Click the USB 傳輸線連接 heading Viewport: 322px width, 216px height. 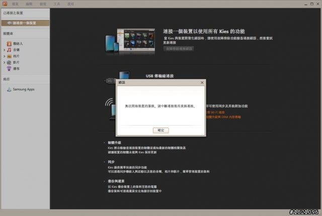tap(160, 76)
